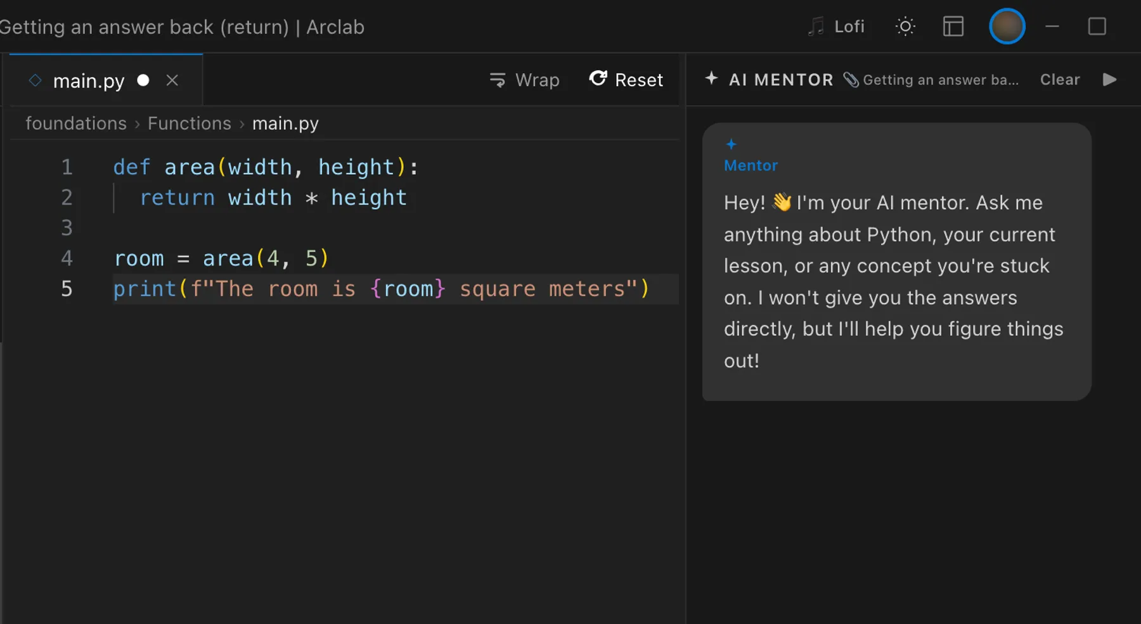Switch light/dark theme with sun icon
Image resolution: width=1141 pixels, height=624 pixels.
click(905, 27)
